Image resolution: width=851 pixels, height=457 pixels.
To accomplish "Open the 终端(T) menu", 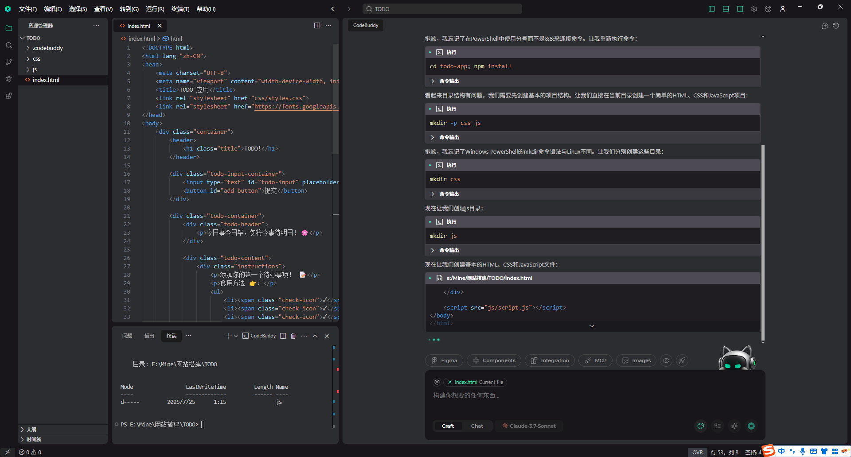I will 180,9.
